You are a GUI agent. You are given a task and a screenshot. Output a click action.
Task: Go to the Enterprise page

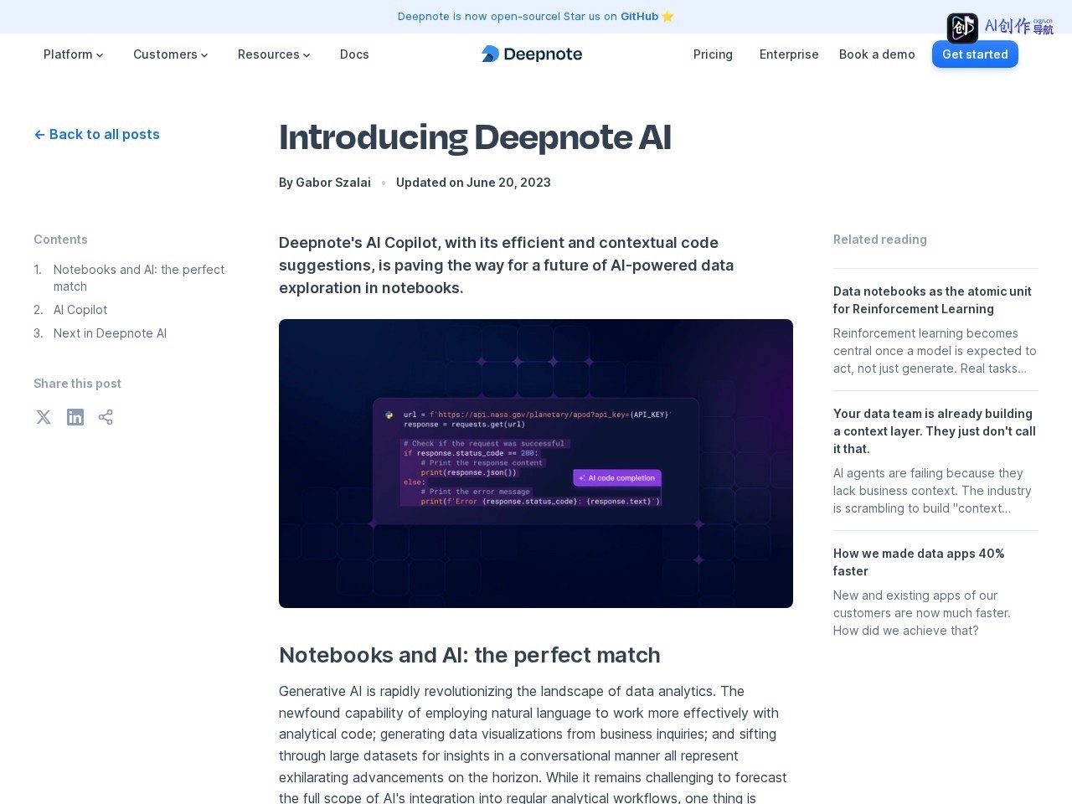click(x=789, y=54)
